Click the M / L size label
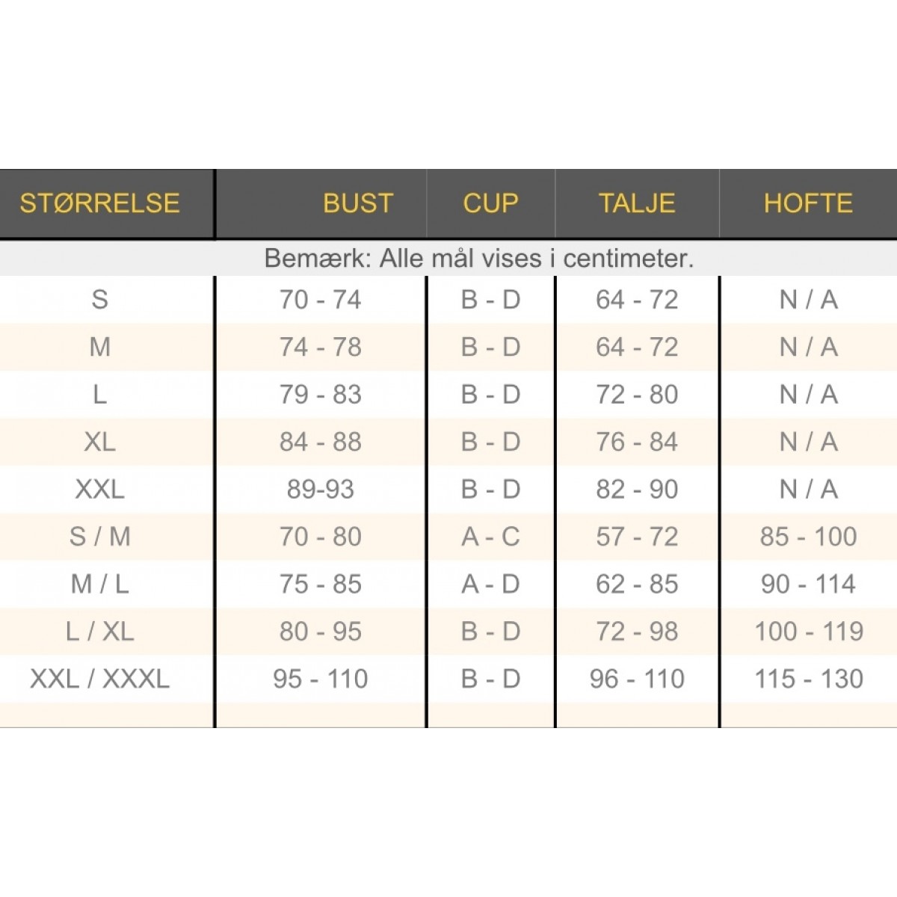The height and width of the screenshot is (897, 897). tap(99, 584)
